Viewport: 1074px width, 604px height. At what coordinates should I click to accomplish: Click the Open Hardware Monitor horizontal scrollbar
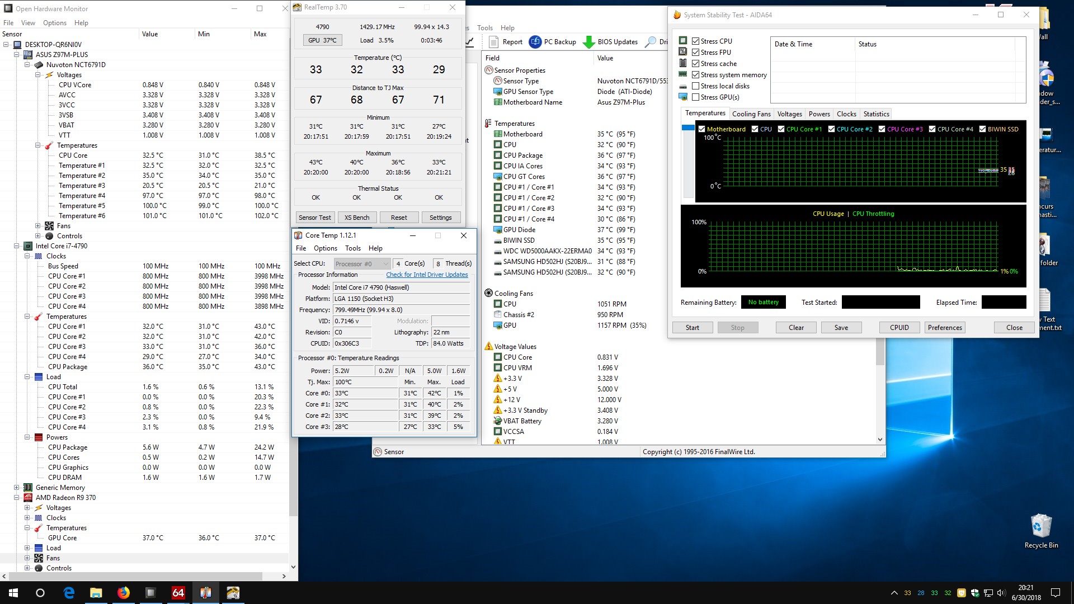click(134, 576)
